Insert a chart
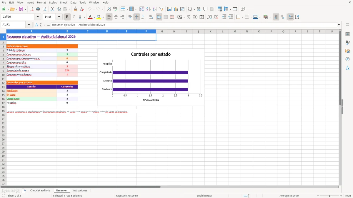353x198 pixels. coord(176,9)
